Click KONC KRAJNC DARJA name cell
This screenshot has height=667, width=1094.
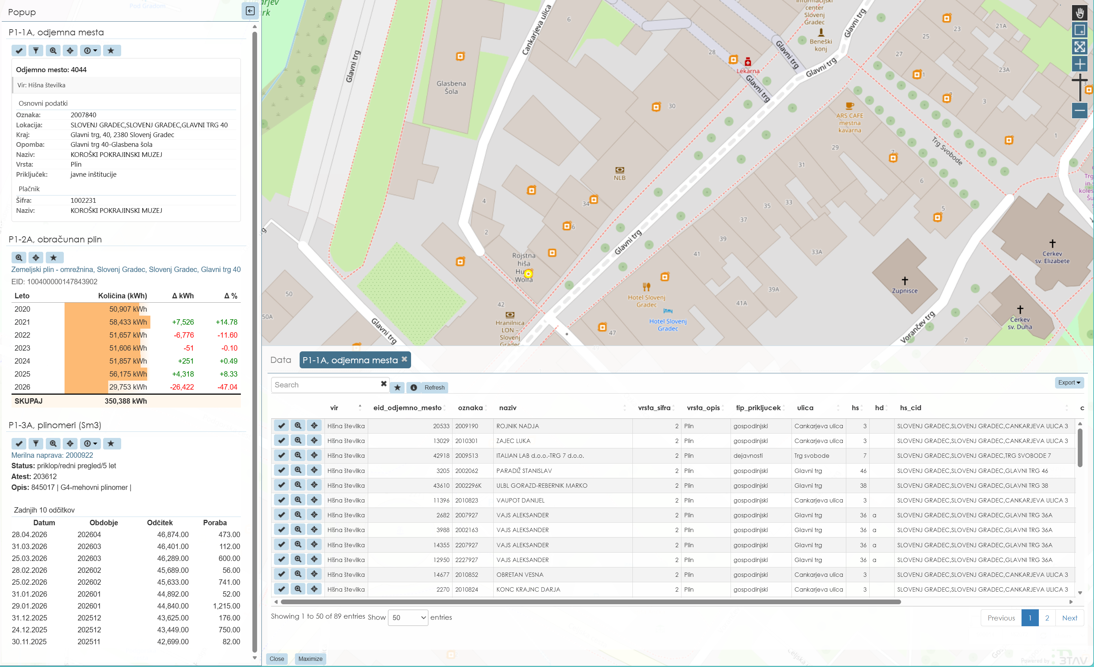[563, 589]
